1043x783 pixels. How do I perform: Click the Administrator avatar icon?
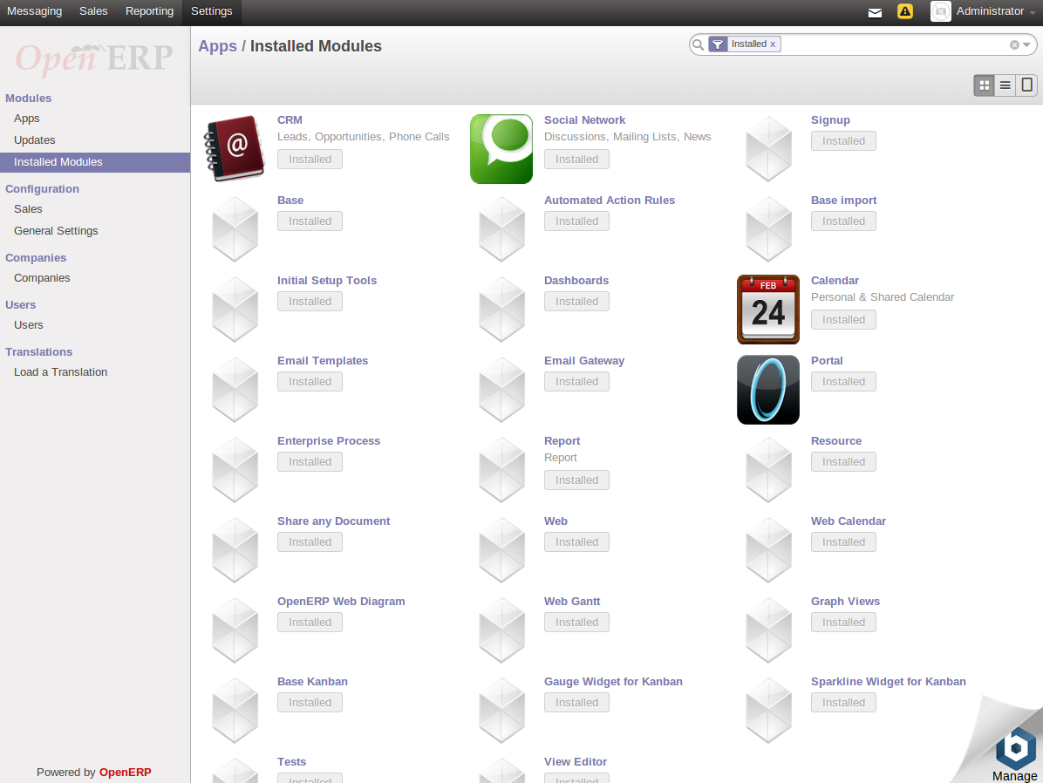coord(940,11)
